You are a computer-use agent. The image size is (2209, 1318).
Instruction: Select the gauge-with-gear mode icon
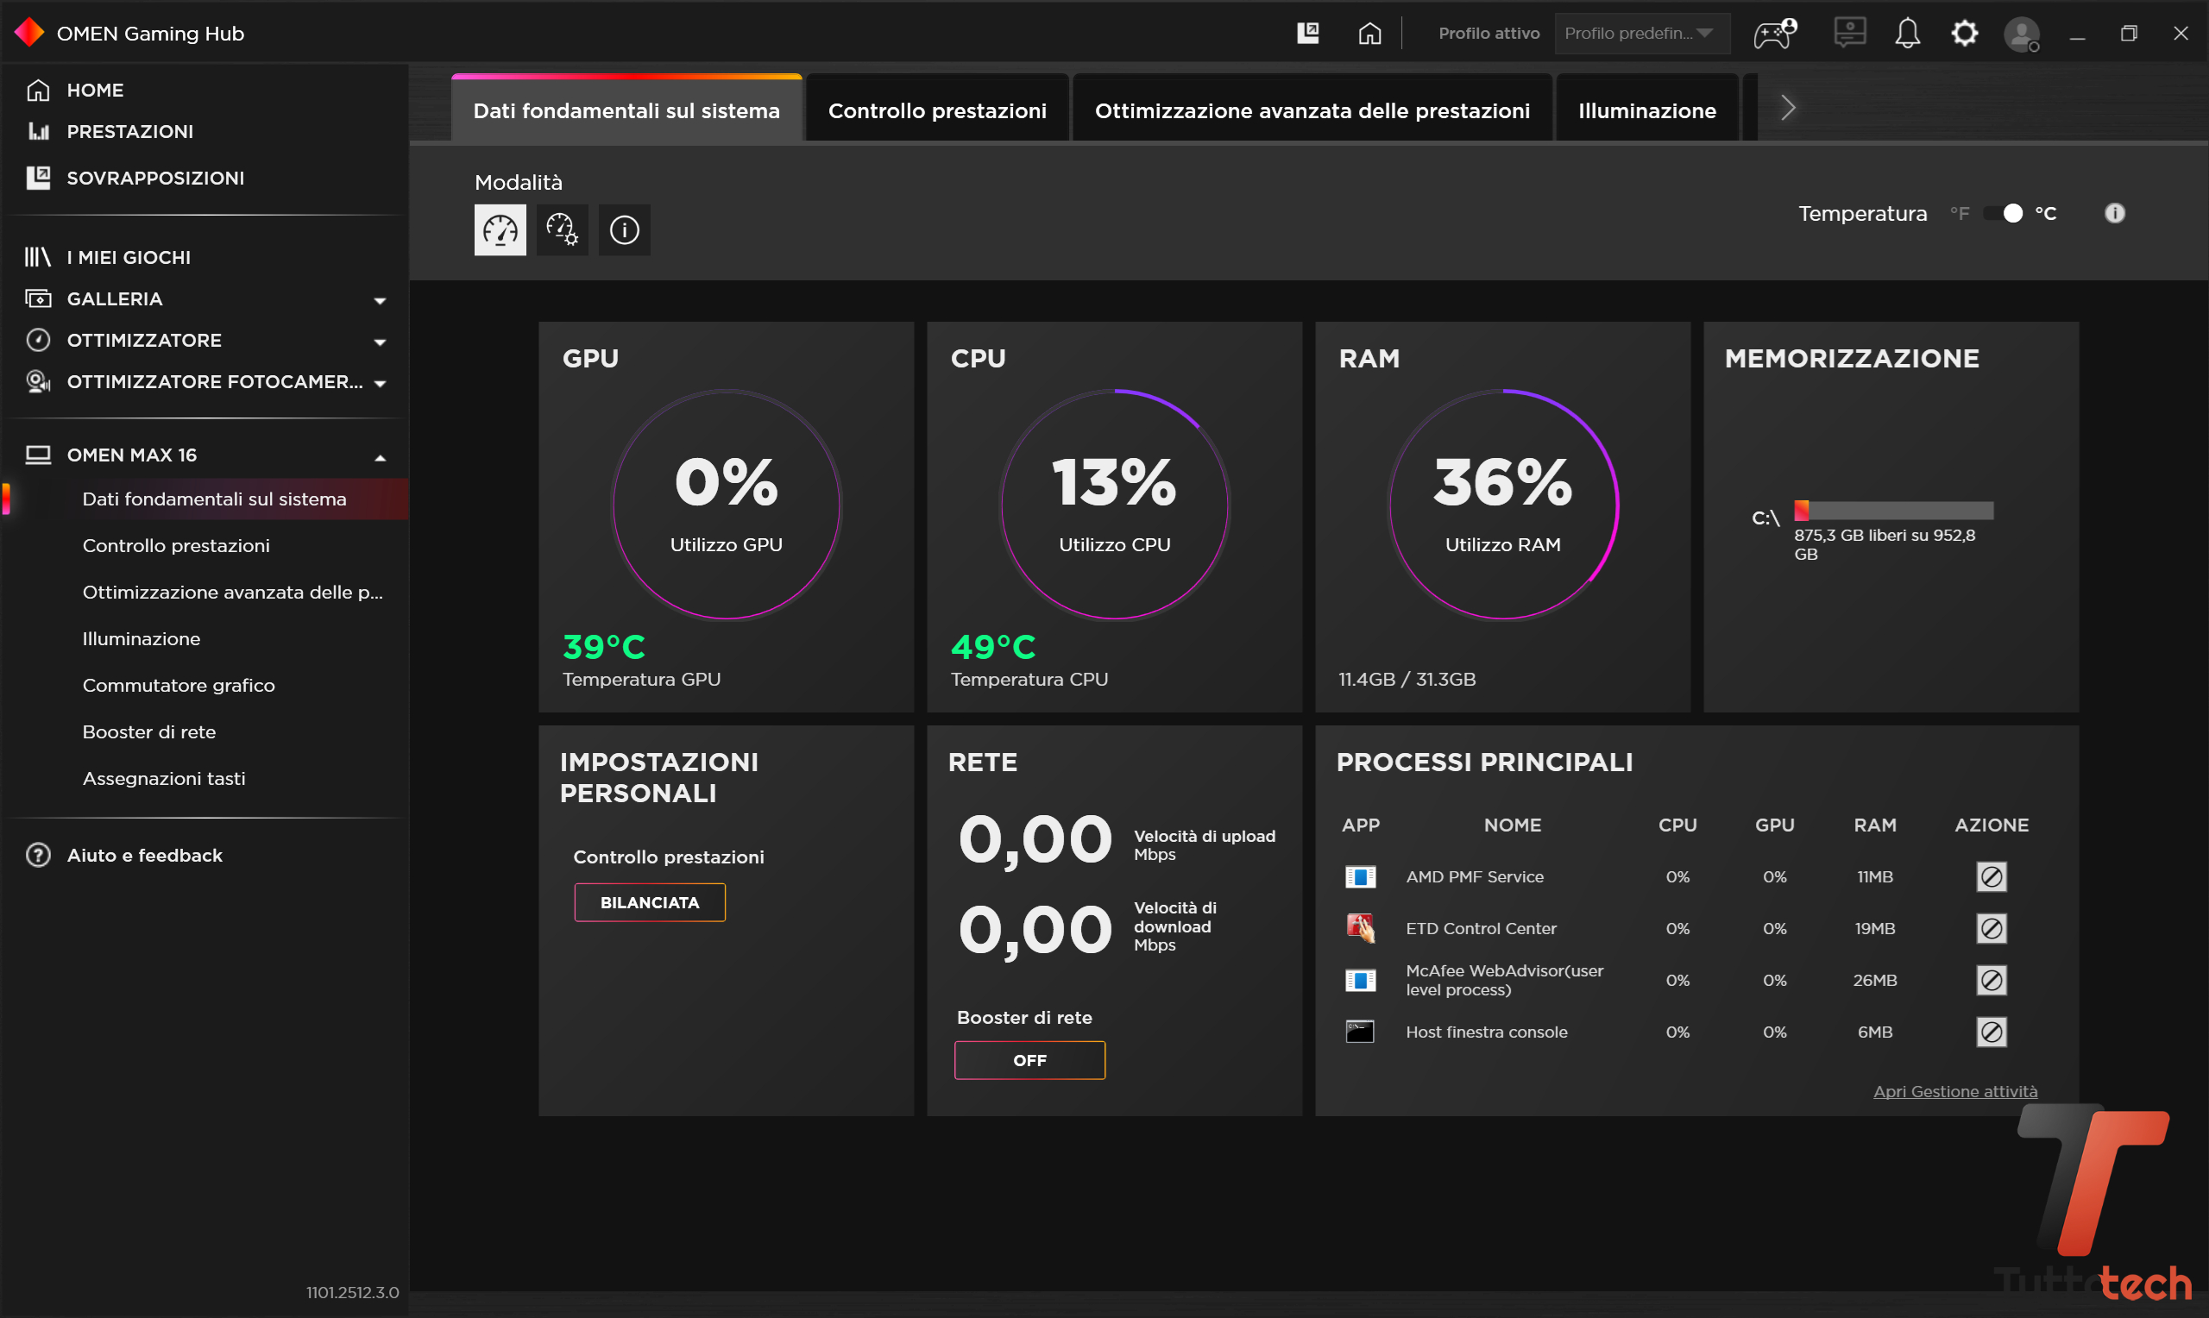click(563, 230)
